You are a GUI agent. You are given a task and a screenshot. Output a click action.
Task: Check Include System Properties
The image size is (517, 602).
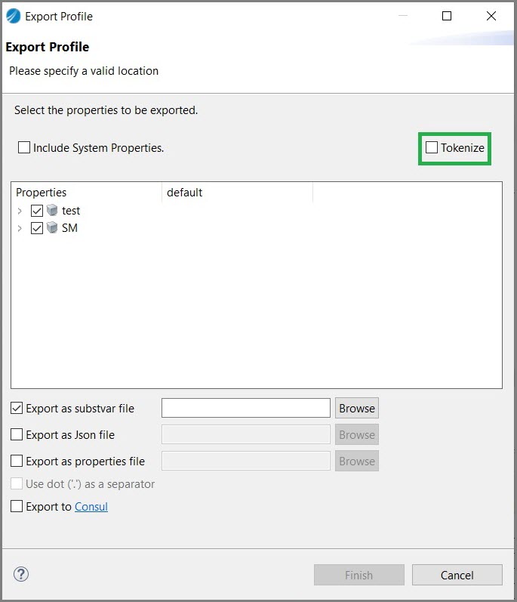[x=24, y=148]
